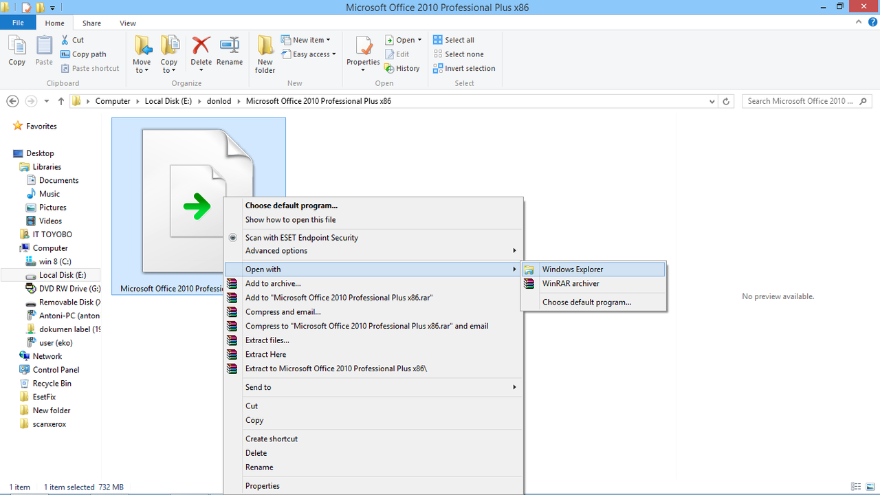The image size is (880, 495).
Task: Click the Paste shortcut ribbon icon
Action: [x=65, y=68]
